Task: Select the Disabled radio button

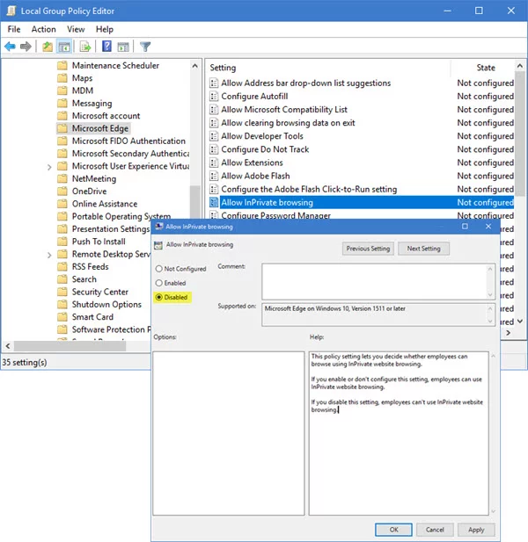Action: click(x=159, y=297)
